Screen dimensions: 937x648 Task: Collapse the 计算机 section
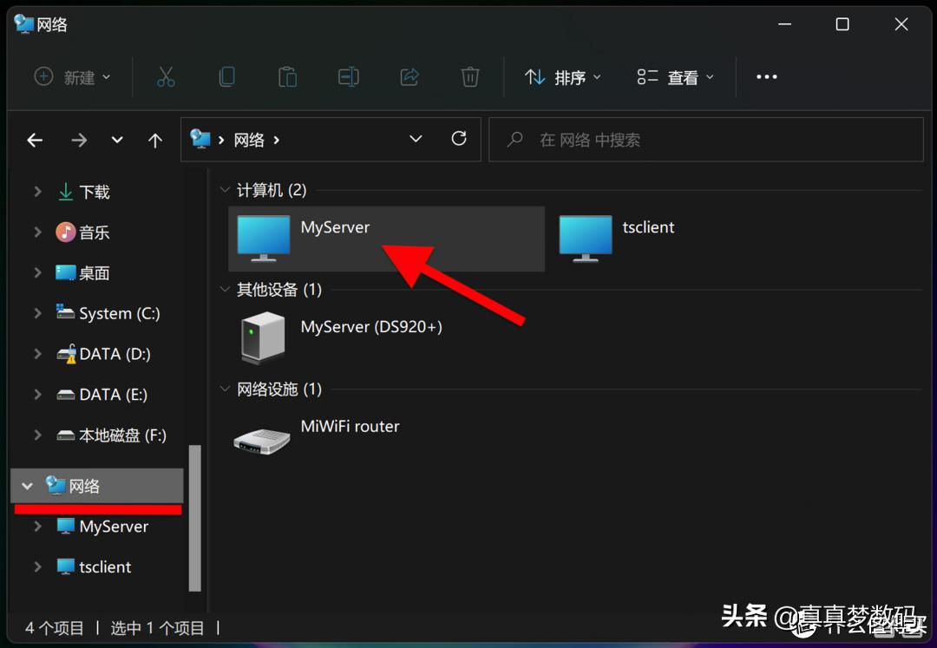pos(225,190)
